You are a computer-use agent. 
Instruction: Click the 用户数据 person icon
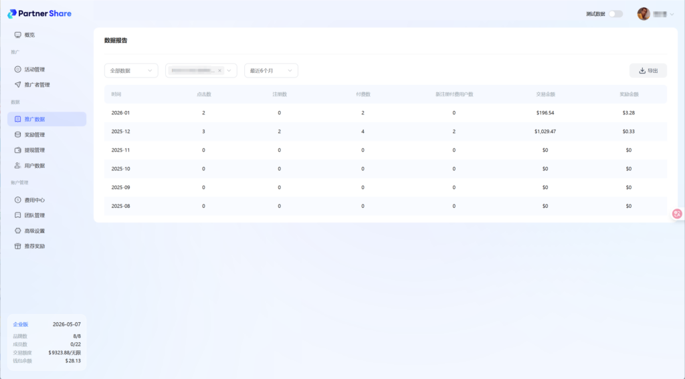pos(18,166)
